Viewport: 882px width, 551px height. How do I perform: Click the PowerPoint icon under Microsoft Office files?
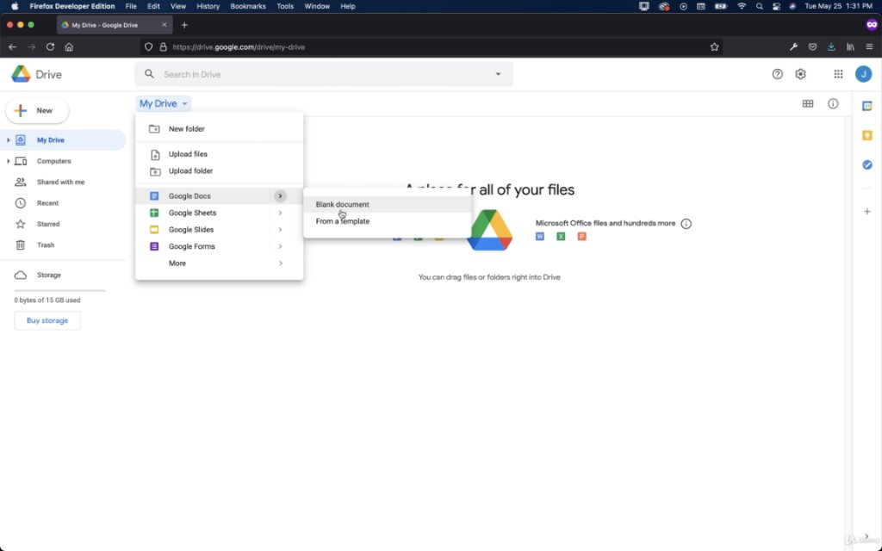click(x=582, y=237)
